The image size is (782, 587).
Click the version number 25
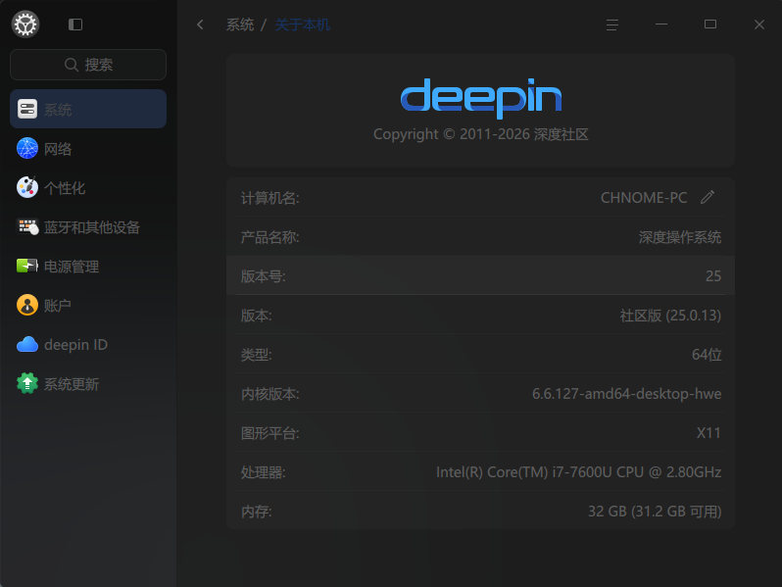click(713, 275)
